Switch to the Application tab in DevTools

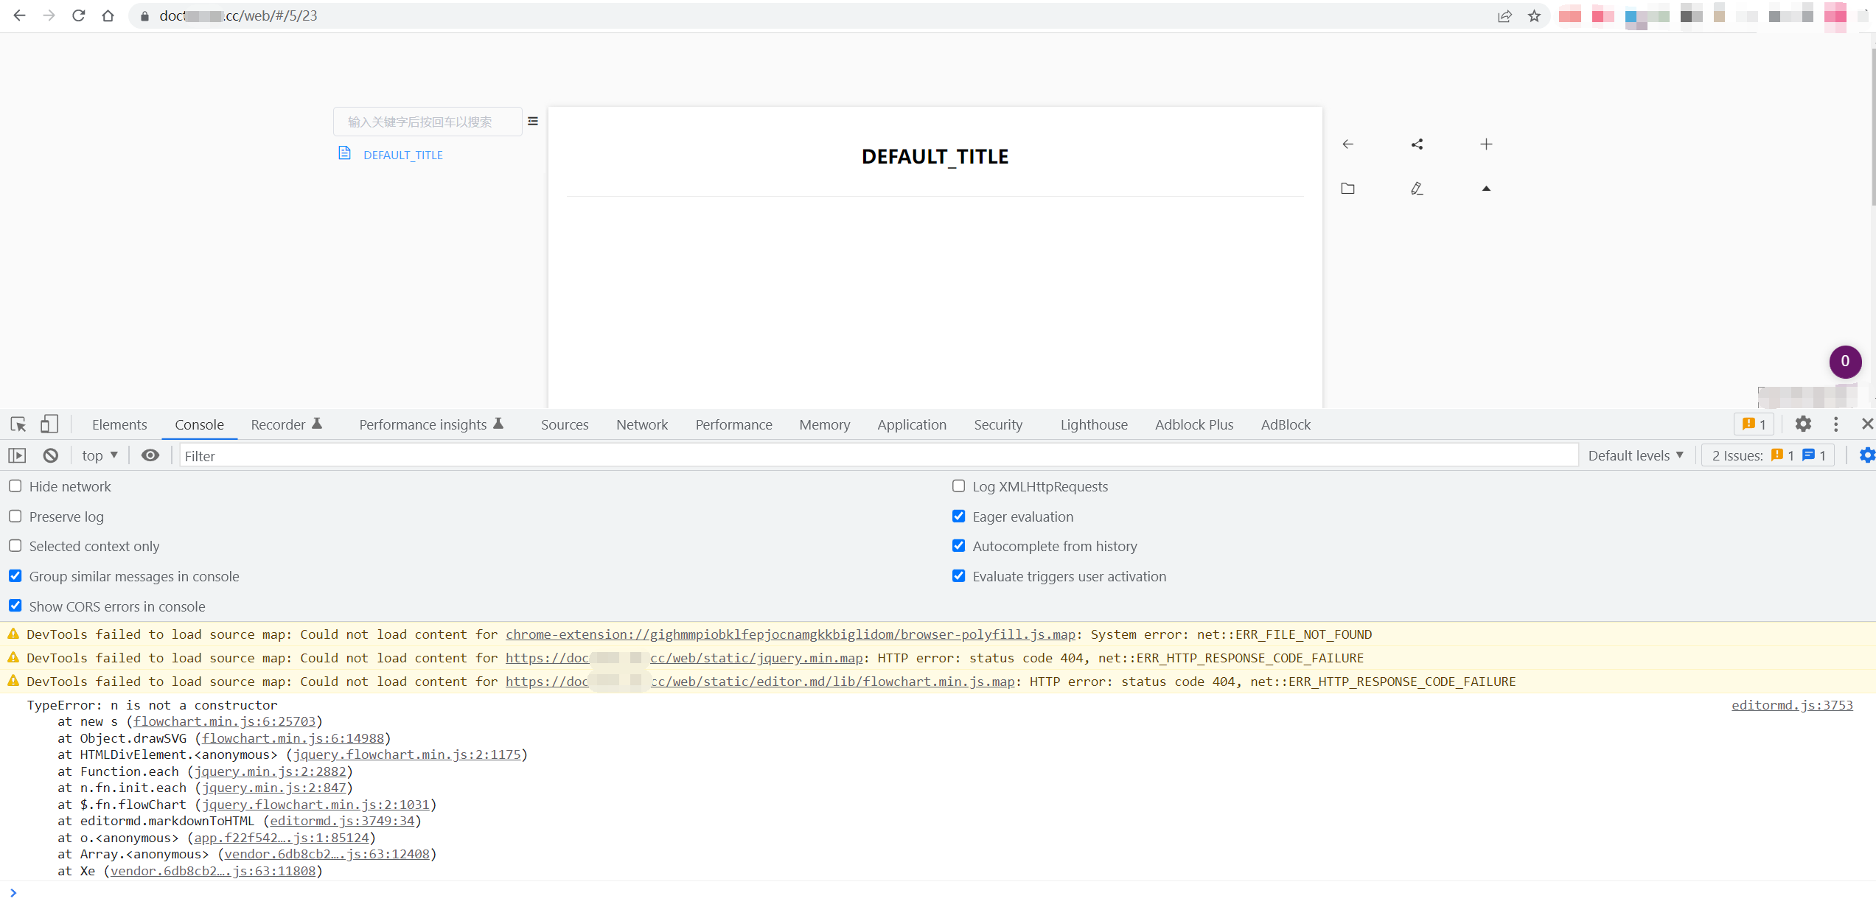(911, 424)
